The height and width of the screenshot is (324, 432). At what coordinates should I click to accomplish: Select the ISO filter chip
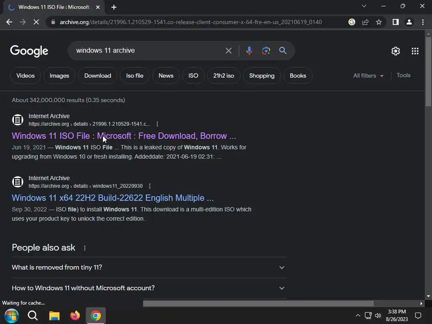193,76
